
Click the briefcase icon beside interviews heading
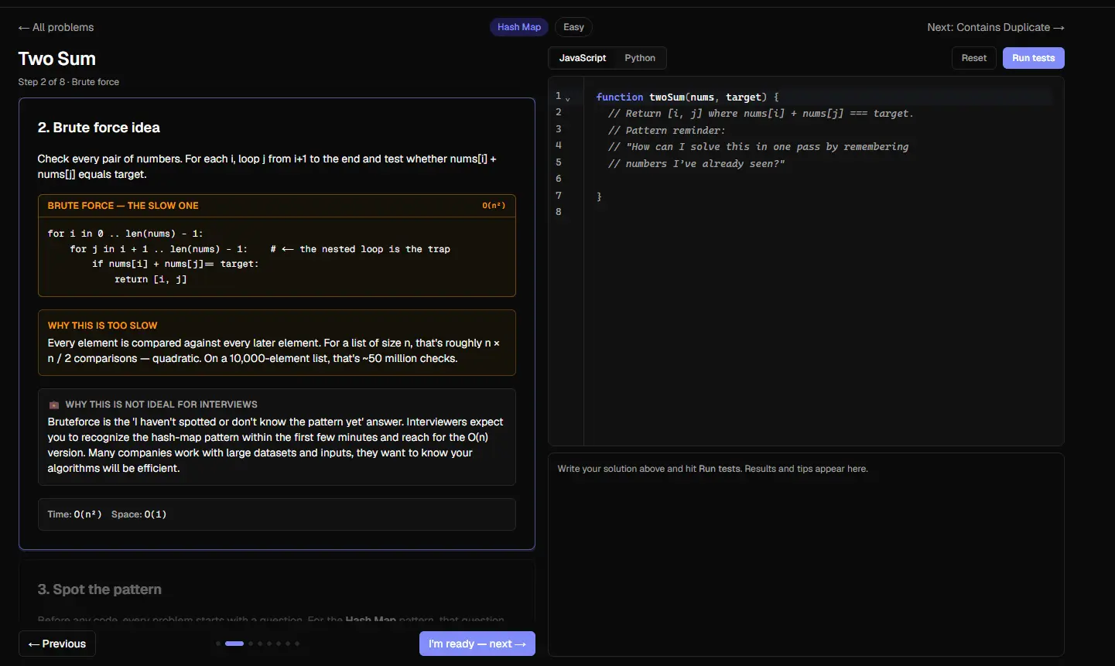54,405
